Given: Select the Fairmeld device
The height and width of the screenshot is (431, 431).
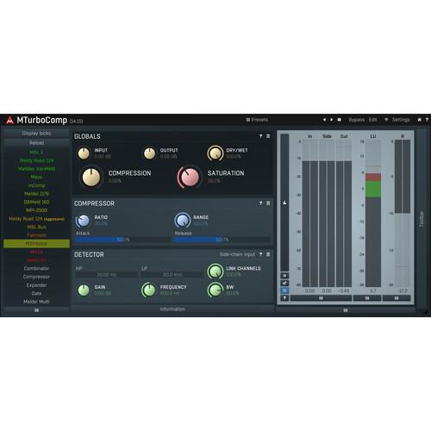Looking at the screenshot, I should point(36,235).
